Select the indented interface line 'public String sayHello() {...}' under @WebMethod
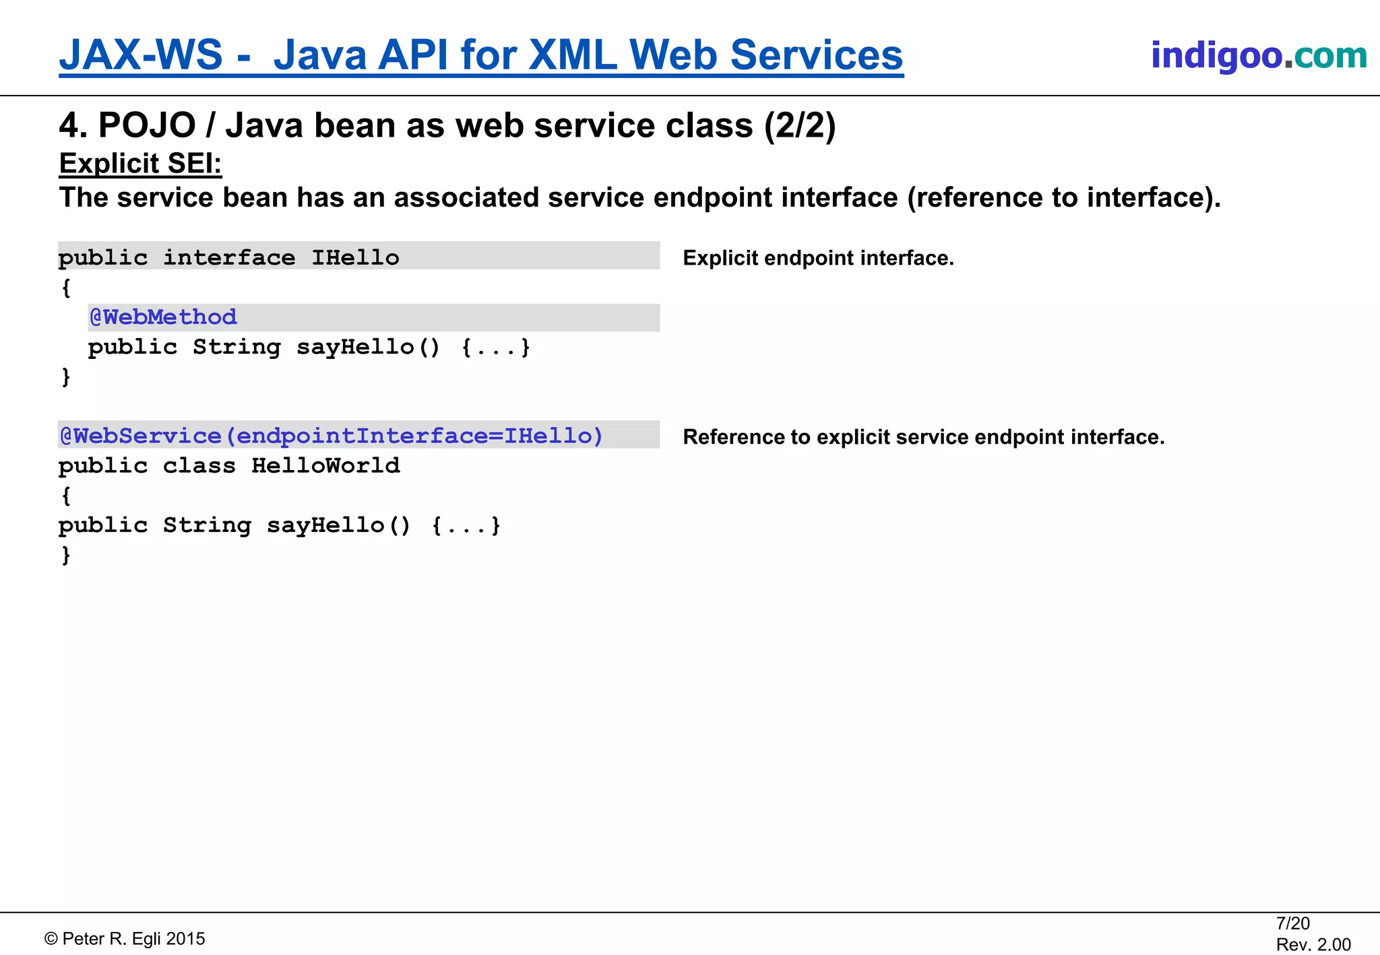Screen dimensions: 1380x955 tap(310, 347)
